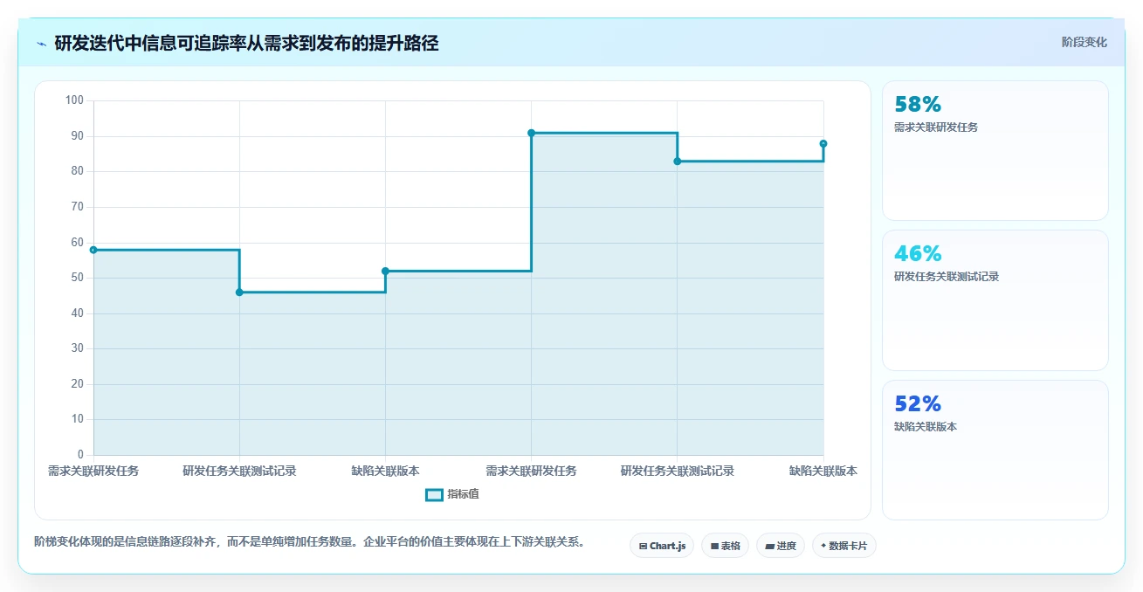
Task: Click the y-axis label 100
Action: pyautogui.click(x=74, y=100)
